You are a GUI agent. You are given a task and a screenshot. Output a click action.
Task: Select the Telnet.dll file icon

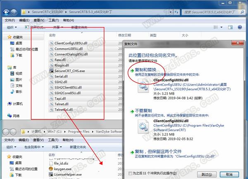tap(51, 104)
